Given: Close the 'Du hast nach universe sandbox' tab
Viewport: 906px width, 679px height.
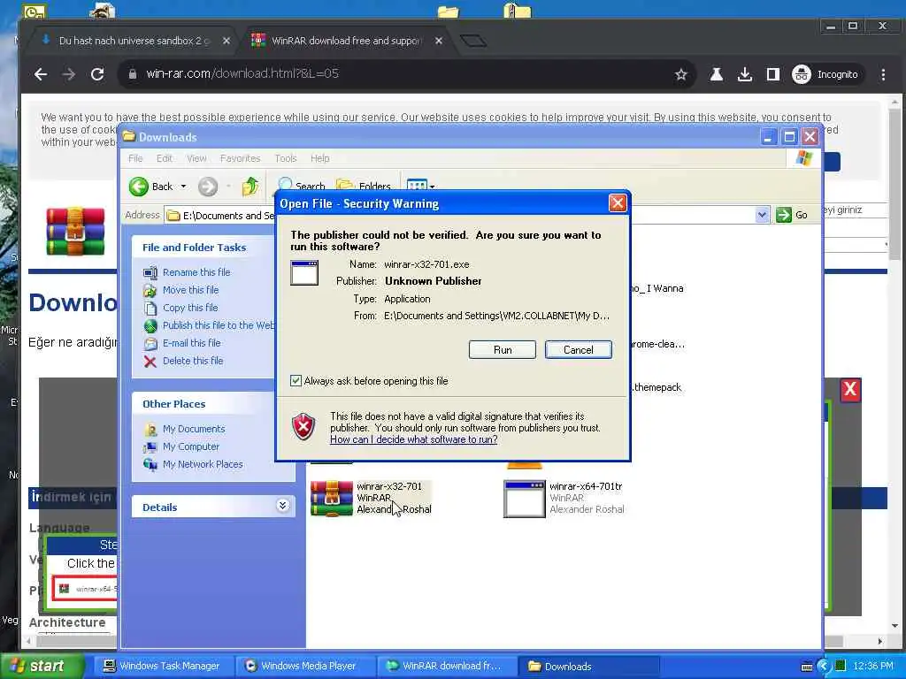Looking at the screenshot, I should [x=226, y=41].
